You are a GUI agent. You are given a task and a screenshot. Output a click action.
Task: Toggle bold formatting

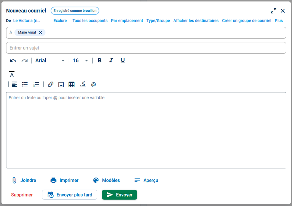[x=100, y=60]
